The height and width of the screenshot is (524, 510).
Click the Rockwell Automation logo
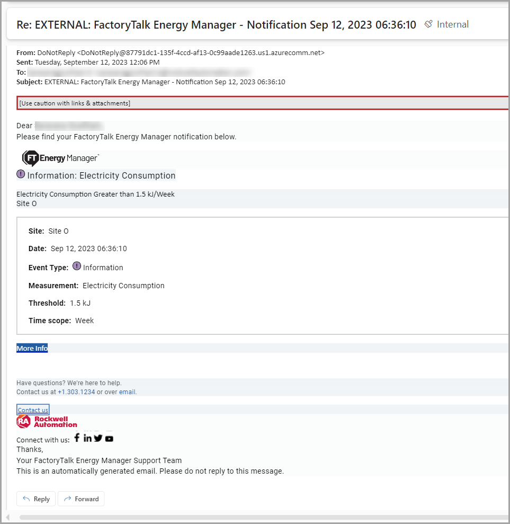[x=47, y=422]
